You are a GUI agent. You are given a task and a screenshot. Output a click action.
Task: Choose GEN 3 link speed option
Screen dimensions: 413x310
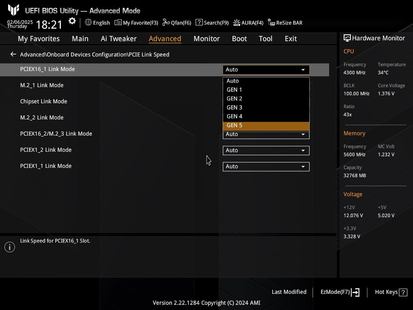pyautogui.click(x=266, y=108)
